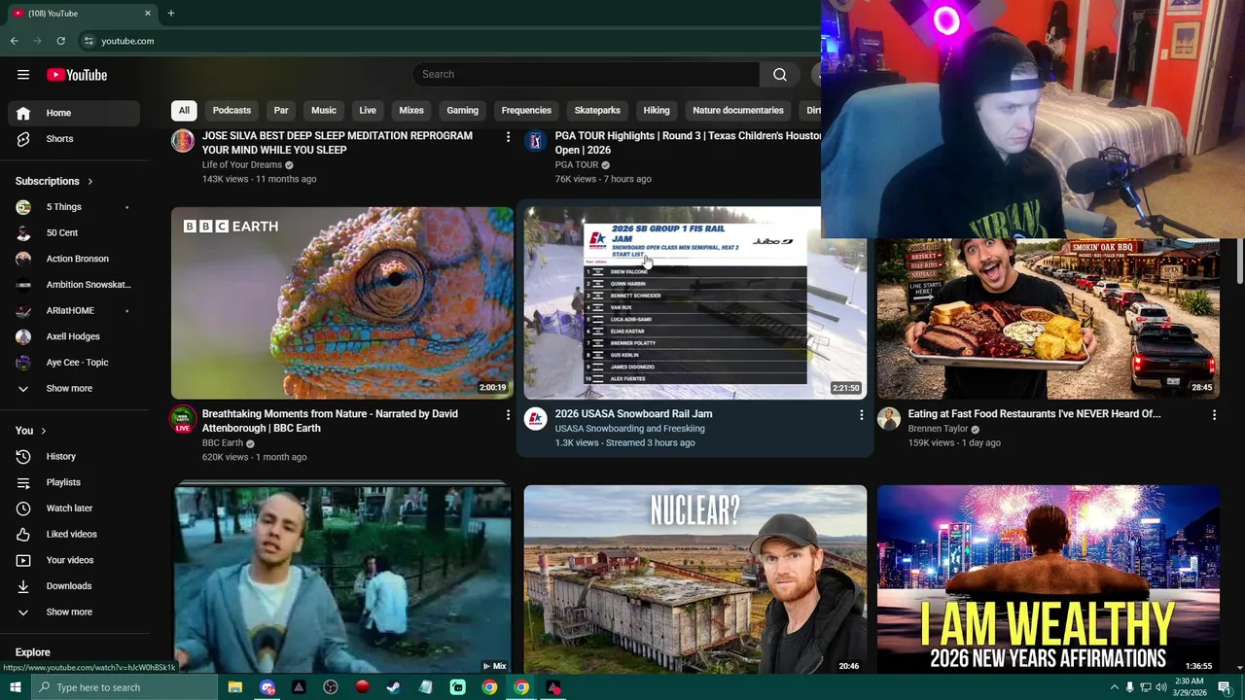Image resolution: width=1245 pixels, height=700 pixels.
Task: Click the YouTube search input field
Action: coord(587,74)
